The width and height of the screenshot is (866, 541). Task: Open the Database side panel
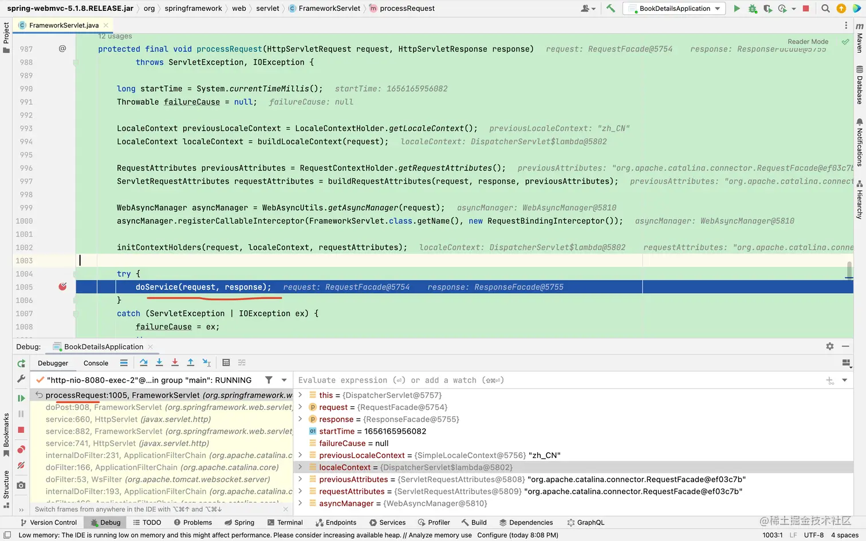tap(859, 85)
